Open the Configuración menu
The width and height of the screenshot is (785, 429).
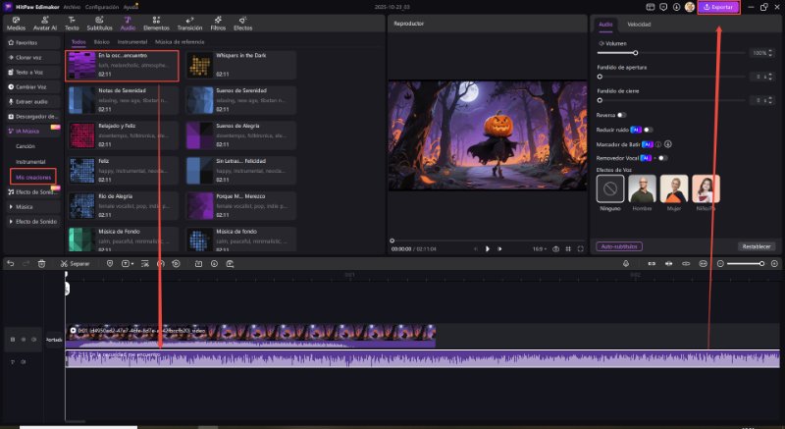coord(102,7)
